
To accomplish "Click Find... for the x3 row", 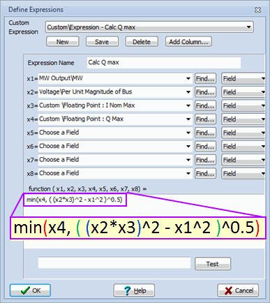I will pyautogui.click(x=205, y=105).
